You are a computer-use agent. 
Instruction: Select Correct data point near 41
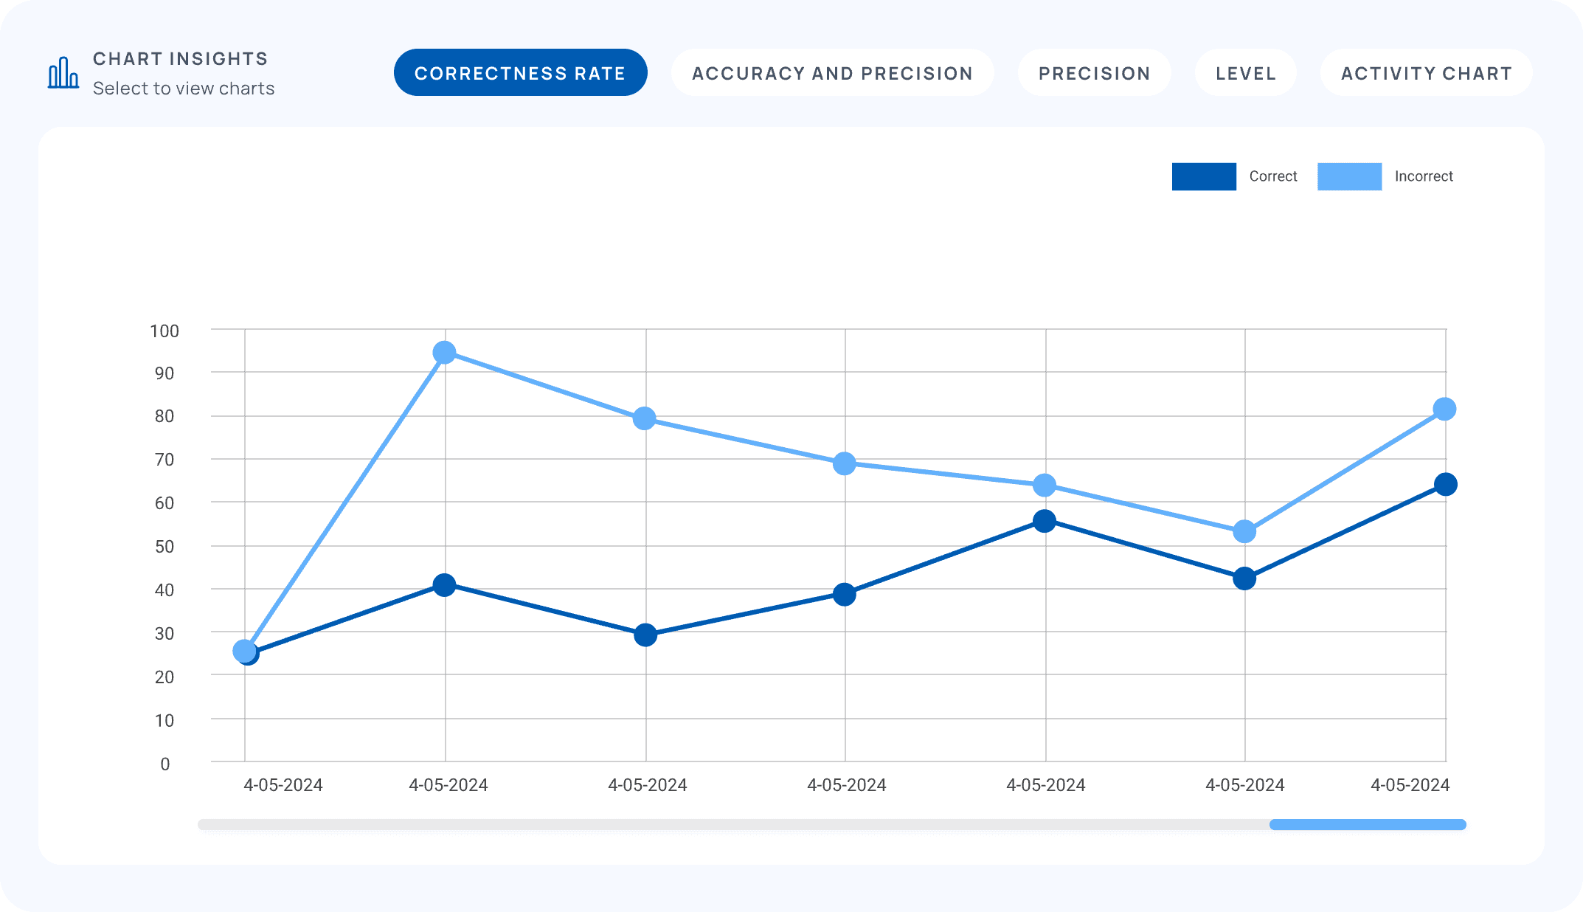coord(444,585)
